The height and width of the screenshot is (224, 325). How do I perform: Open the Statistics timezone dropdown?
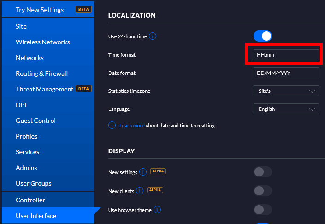click(x=286, y=91)
